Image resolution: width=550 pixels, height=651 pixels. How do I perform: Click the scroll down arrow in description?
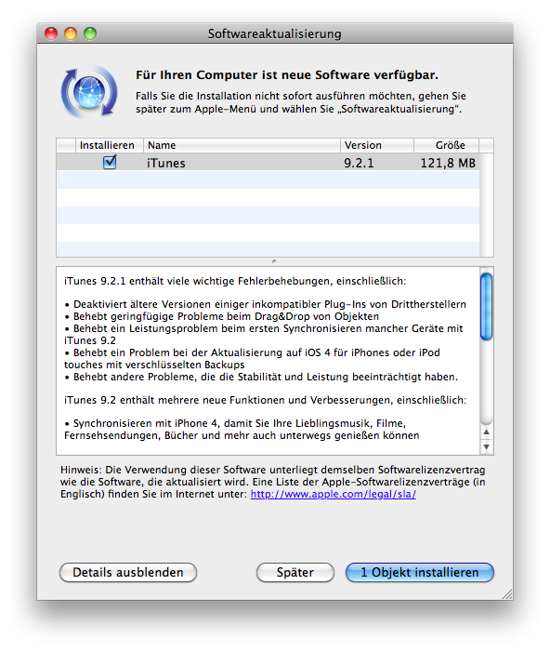(x=487, y=446)
